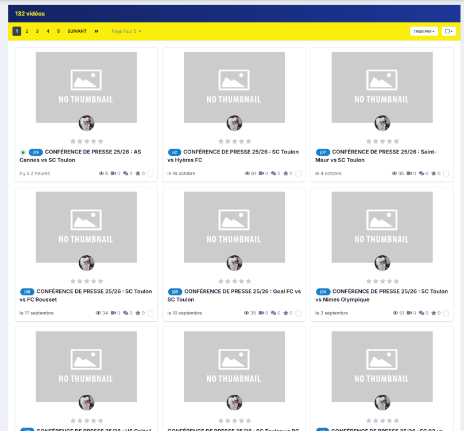Tick the checkbox for SC Toulon vs Hyères FC
464x431 pixels.
click(x=299, y=174)
